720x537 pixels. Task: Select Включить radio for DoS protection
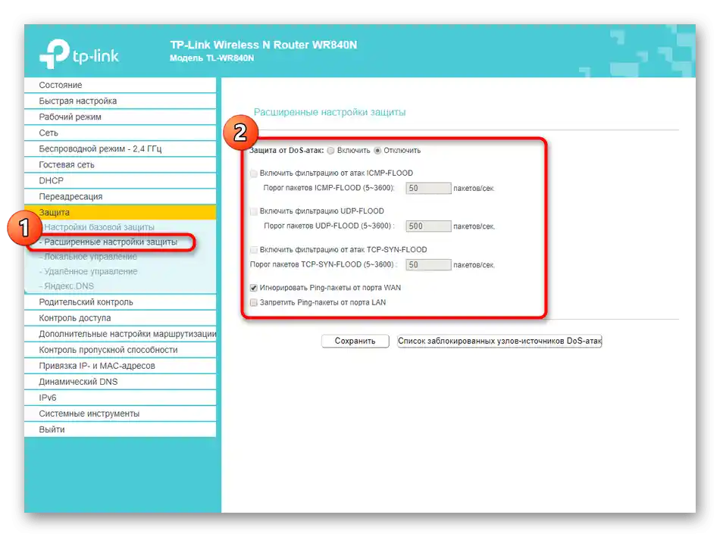330,151
